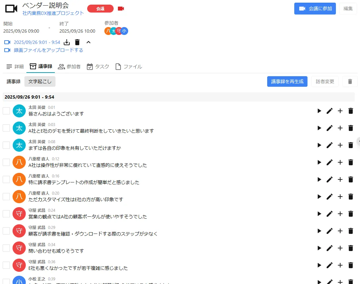This screenshot has width=360, height=284.
Task: Click 議事録を再生成 button
Action: (287, 81)
